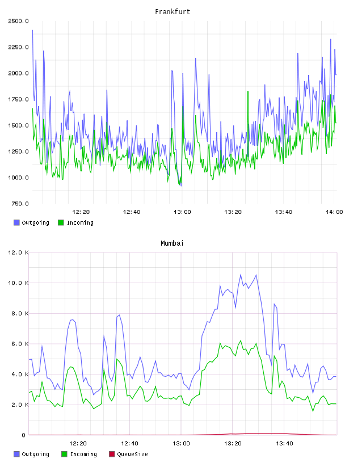The height and width of the screenshot is (463, 345).
Task: Click the 8.0 K y-axis label in the Mumbai chart
Action: 20,313
